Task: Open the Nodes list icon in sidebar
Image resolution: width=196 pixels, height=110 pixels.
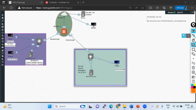Action: point(2,18)
